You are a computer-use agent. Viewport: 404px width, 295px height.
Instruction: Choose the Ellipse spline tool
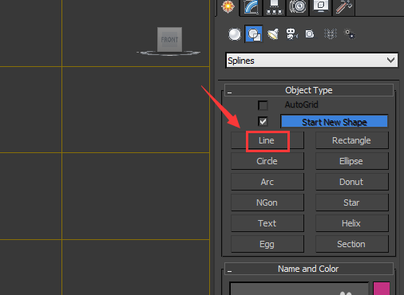tap(352, 161)
